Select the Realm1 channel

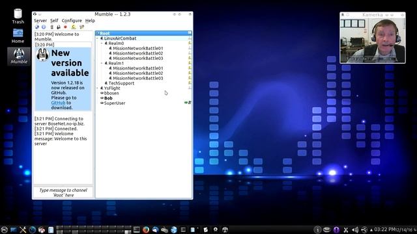116,63
